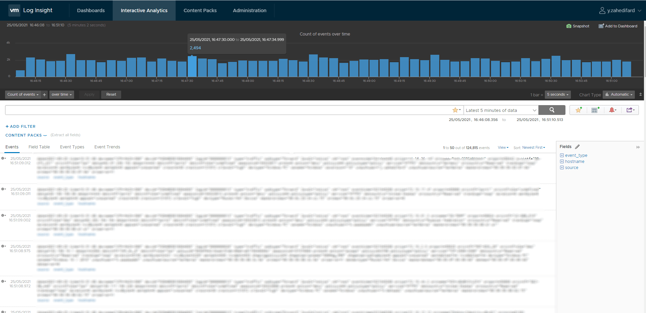646x313 pixels.
Task: Switch to the Field Table tab
Action: point(39,147)
